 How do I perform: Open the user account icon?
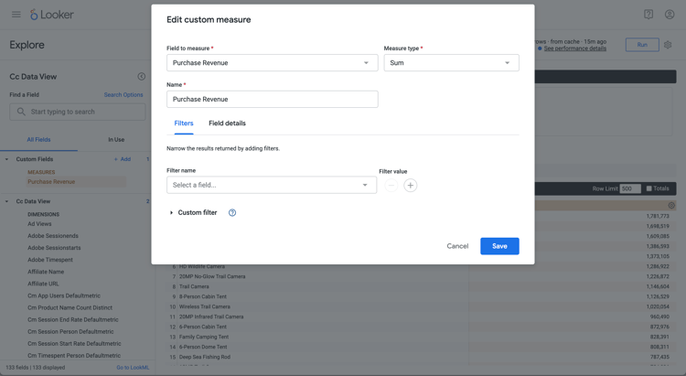click(x=670, y=15)
